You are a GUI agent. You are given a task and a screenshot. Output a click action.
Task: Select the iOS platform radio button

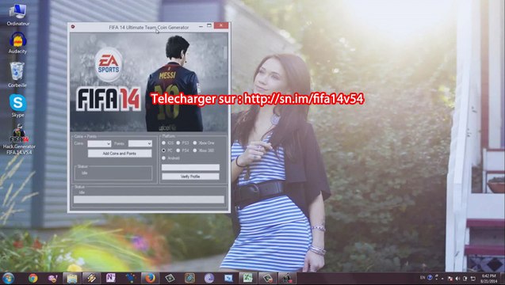[163, 142]
